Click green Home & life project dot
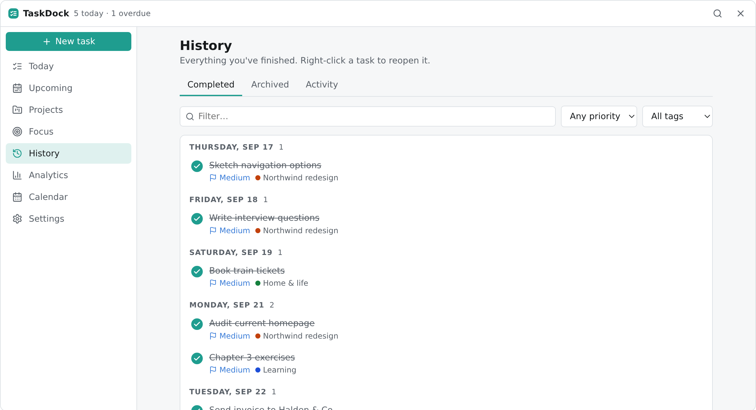This screenshot has width=756, height=410. click(258, 283)
